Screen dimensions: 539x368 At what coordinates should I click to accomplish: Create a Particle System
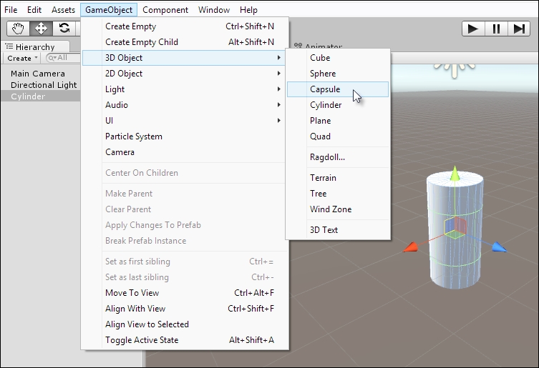[x=184, y=136]
